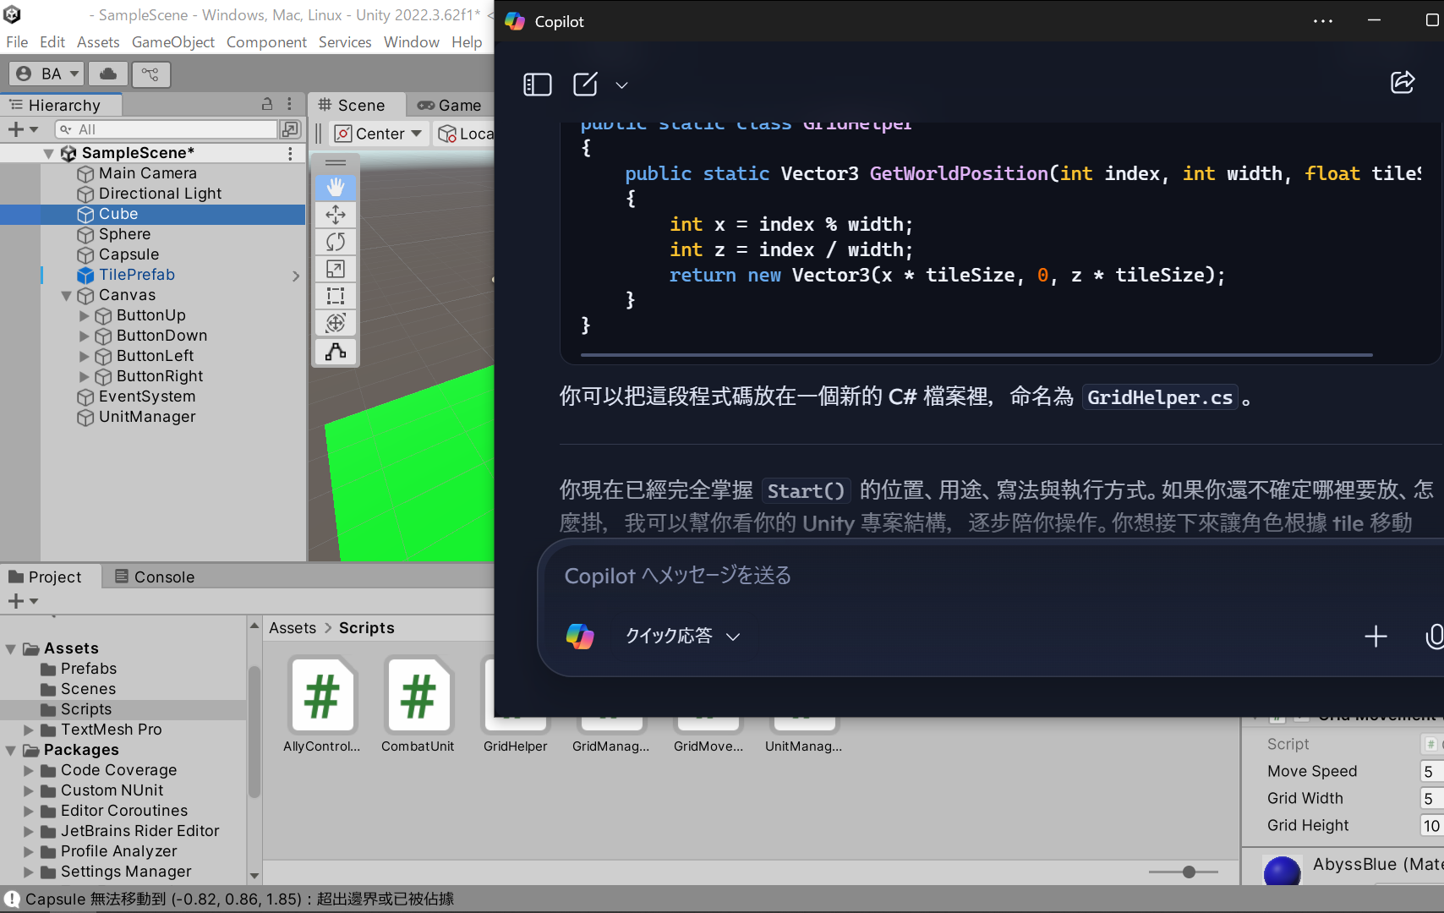This screenshot has width=1444, height=913.
Task: Adjust the Project icon size slider
Action: tap(1188, 872)
